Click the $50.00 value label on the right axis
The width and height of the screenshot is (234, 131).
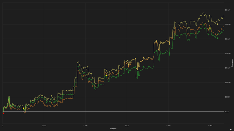click(228, 97)
